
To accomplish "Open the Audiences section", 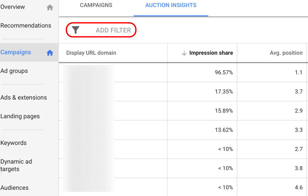I will pos(15,188).
